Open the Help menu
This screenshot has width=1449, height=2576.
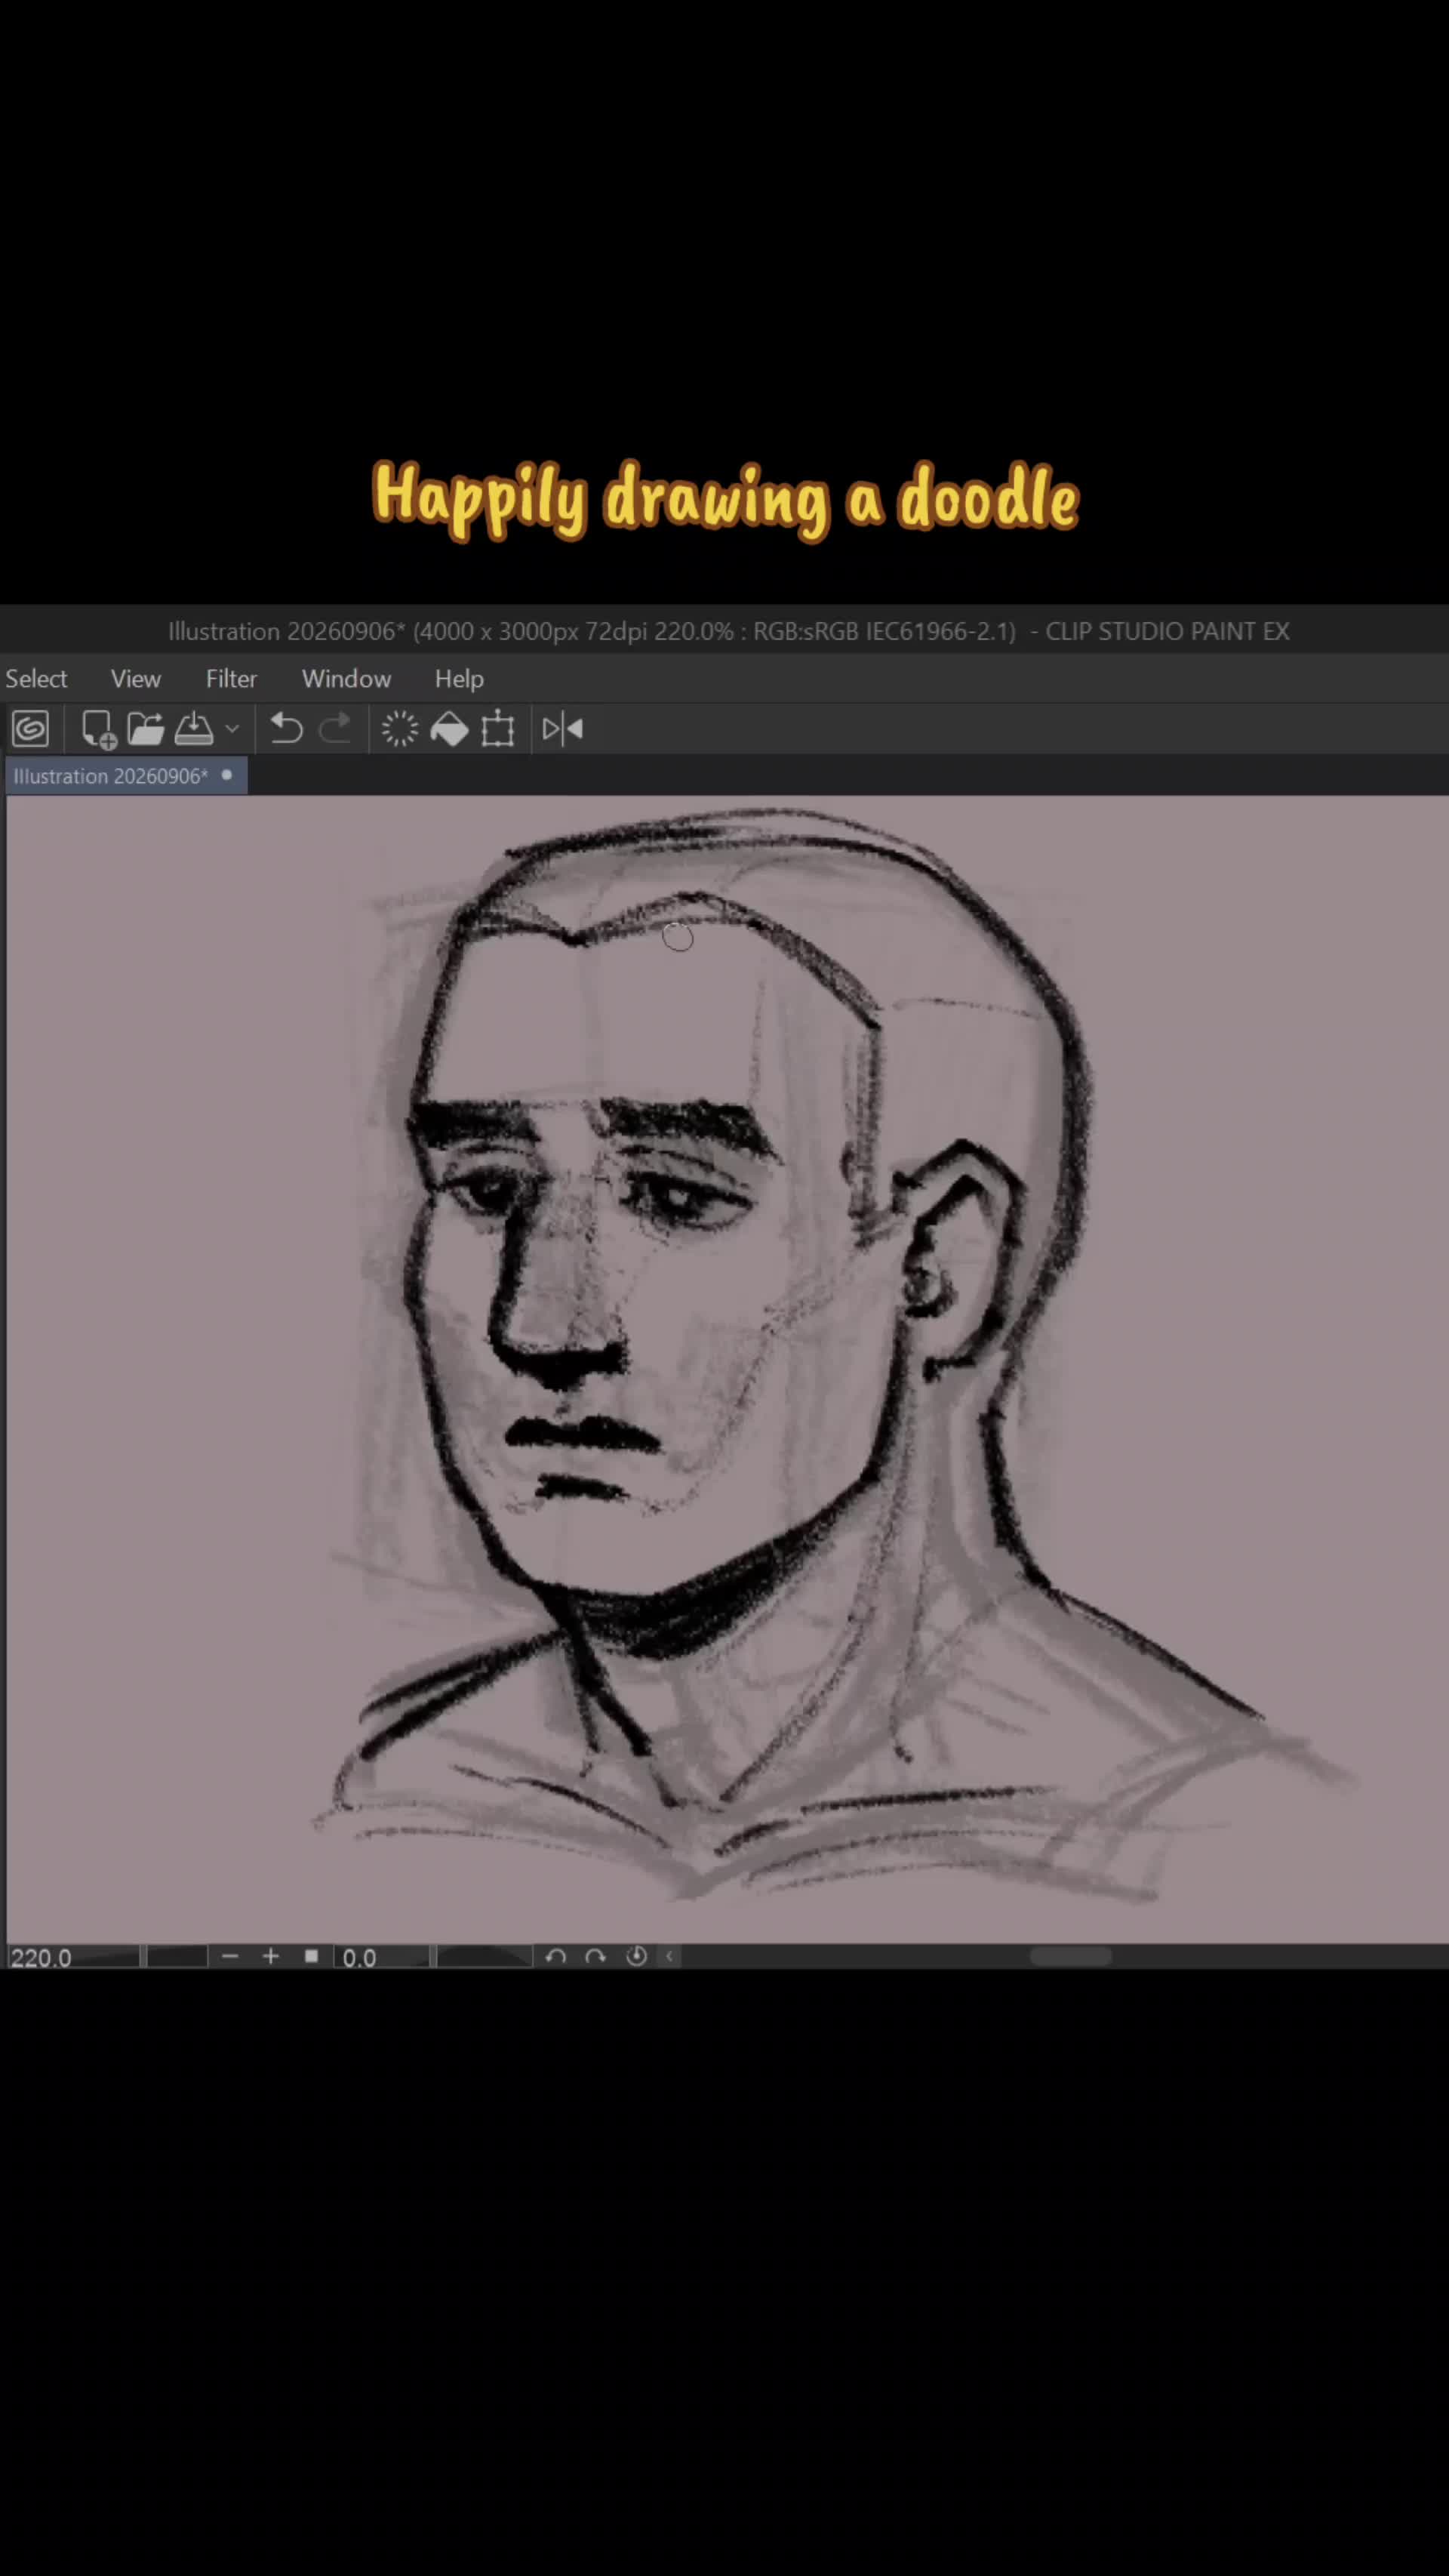pos(459,678)
